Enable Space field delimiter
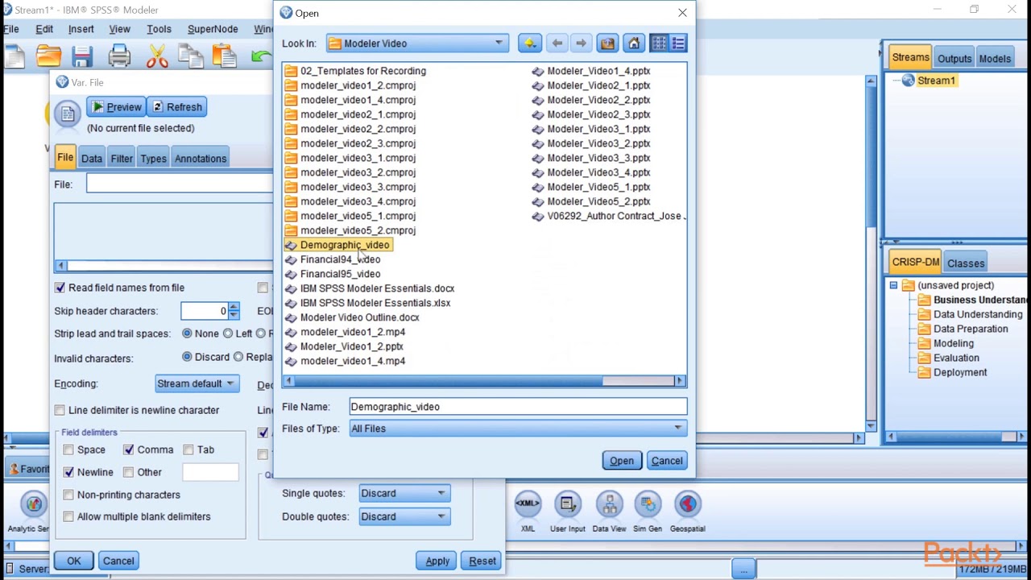Screen dimensions: 1031x580 [68, 449]
